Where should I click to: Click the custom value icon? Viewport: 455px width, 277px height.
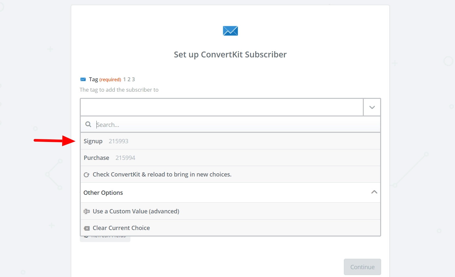coord(87,211)
